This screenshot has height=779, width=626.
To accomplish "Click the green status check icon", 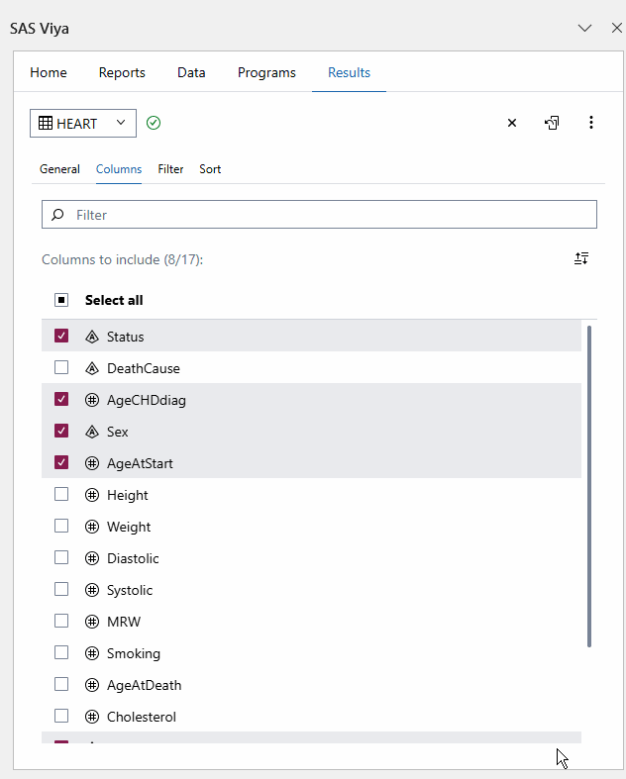I will tap(153, 123).
